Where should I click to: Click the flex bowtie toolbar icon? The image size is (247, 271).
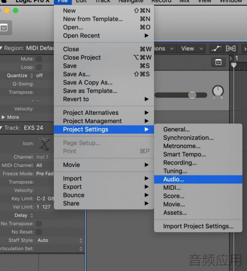pyautogui.click(x=231, y=49)
